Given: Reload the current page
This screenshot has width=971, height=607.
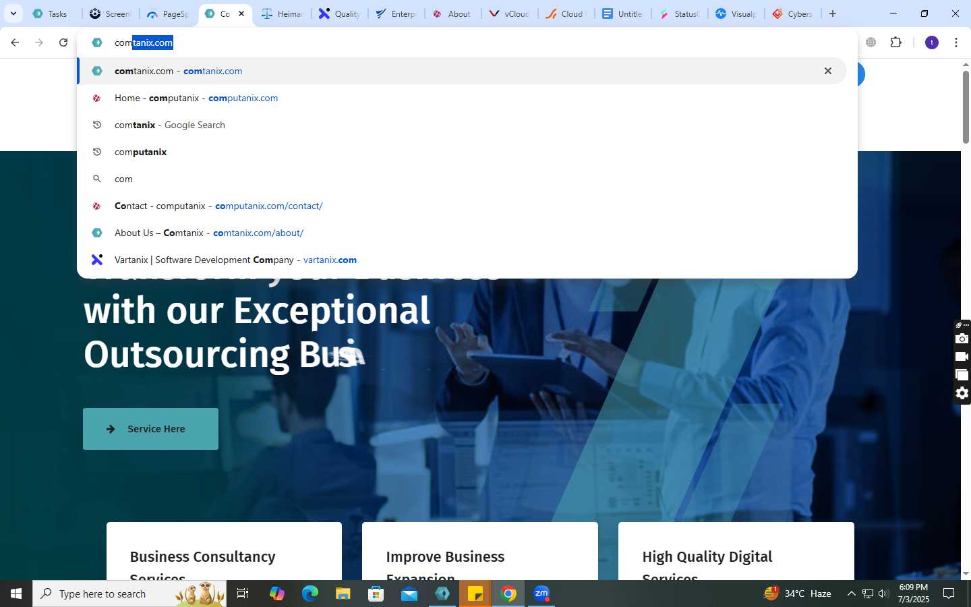Looking at the screenshot, I should 63,42.
